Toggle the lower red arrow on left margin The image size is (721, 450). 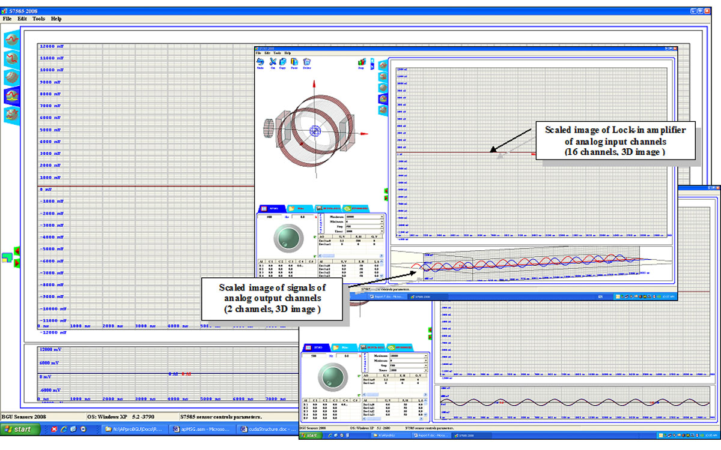click(x=17, y=263)
